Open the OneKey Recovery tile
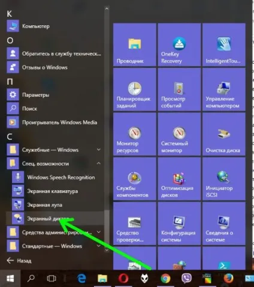This screenshot has width=254, height=287. pos(179,44)
